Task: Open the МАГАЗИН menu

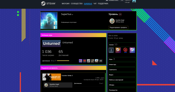Action: (x=66, y=4)
